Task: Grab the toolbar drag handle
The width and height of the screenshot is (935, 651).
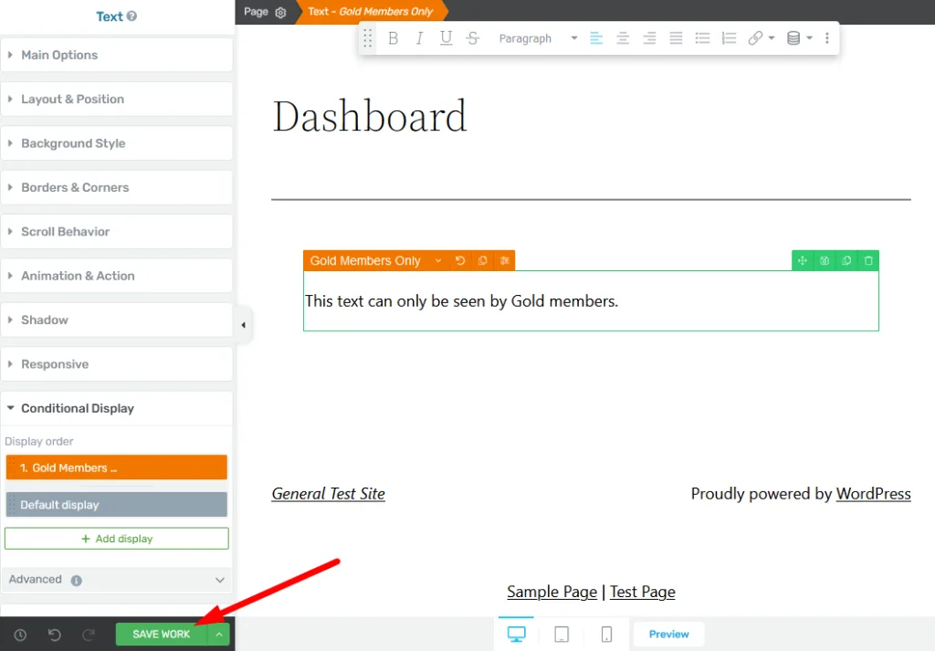Action: (368, 38)
